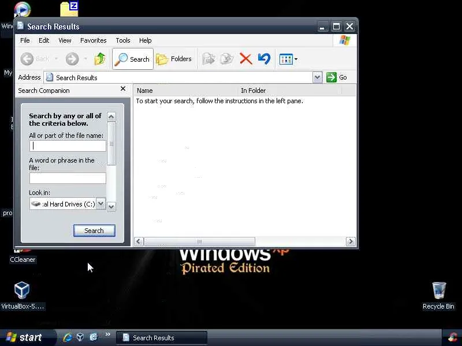This screenshot has width=462, height=346.
Task: Expand the Address bar dropdown
Action: [x=317, y=77]
